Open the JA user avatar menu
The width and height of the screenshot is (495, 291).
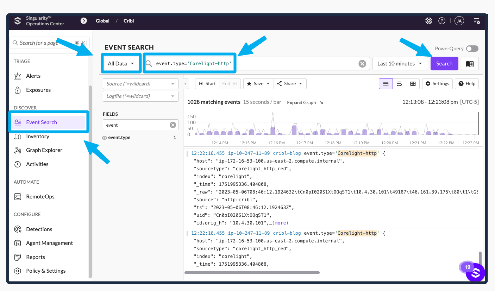click(459, 21)
